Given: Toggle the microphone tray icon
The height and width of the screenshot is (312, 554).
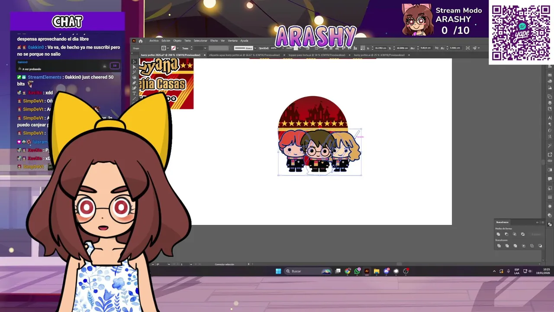Looking at the screenshot, I should (x=509, y=271).
